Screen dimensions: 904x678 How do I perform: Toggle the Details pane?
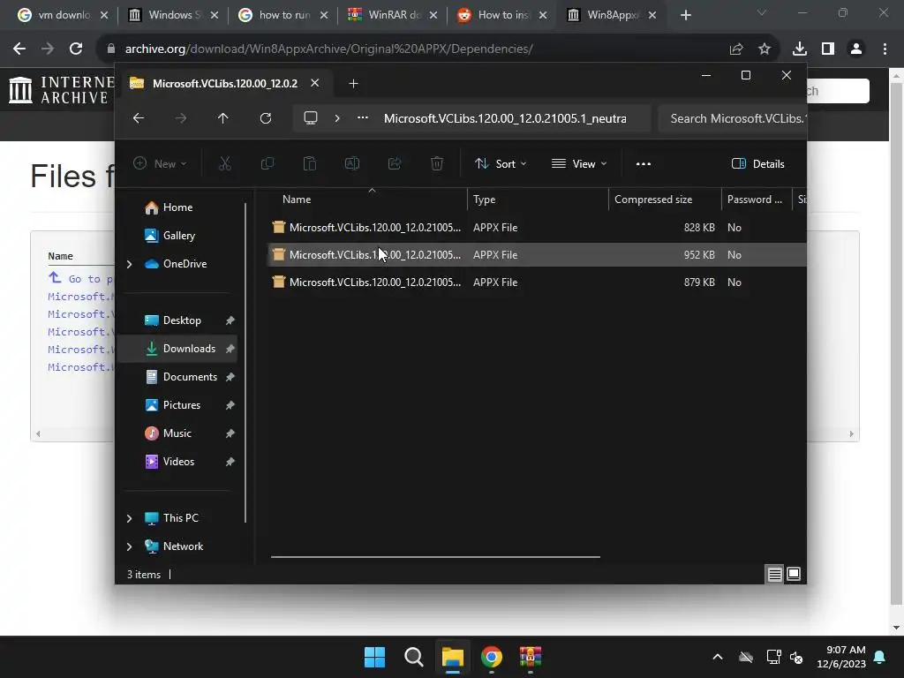tap(757, 163)
